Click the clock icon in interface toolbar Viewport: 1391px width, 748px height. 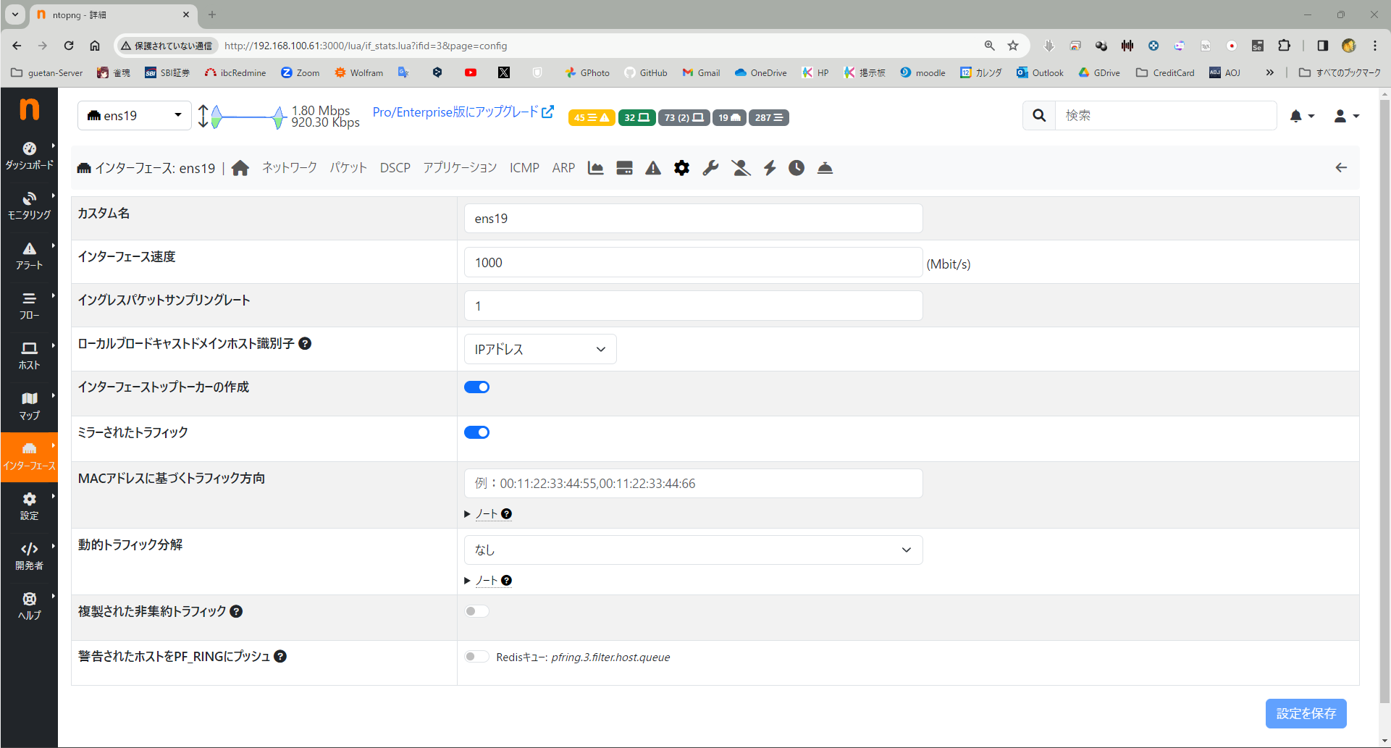(797, 168)
